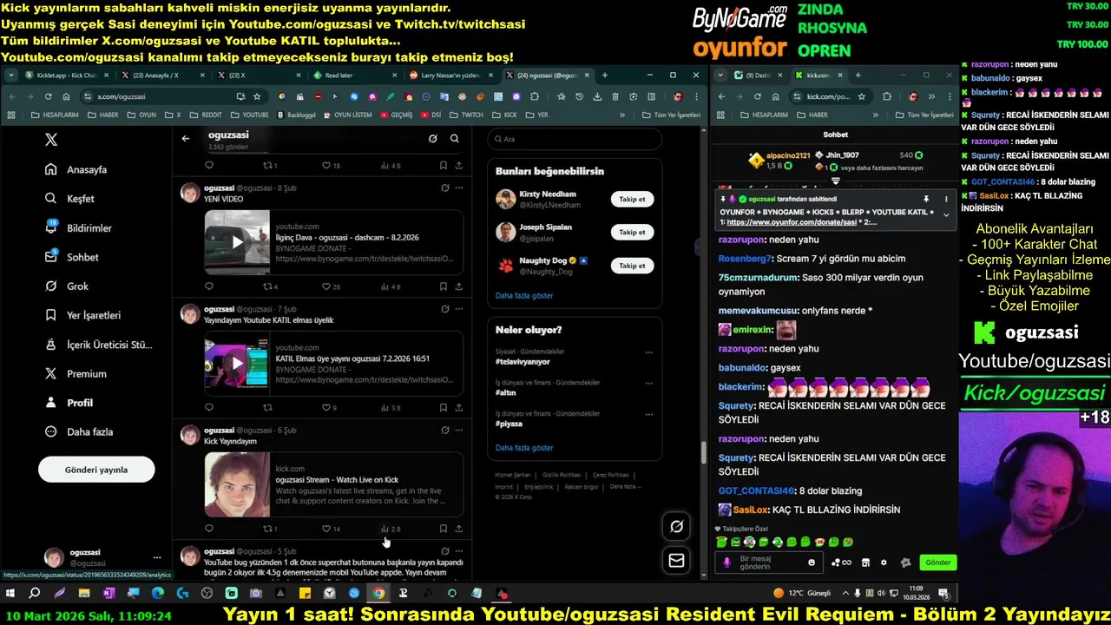Go back using profile header arrow
Image resolution: width=1111 pixels, height=625 pixels.
pos(185,138)
